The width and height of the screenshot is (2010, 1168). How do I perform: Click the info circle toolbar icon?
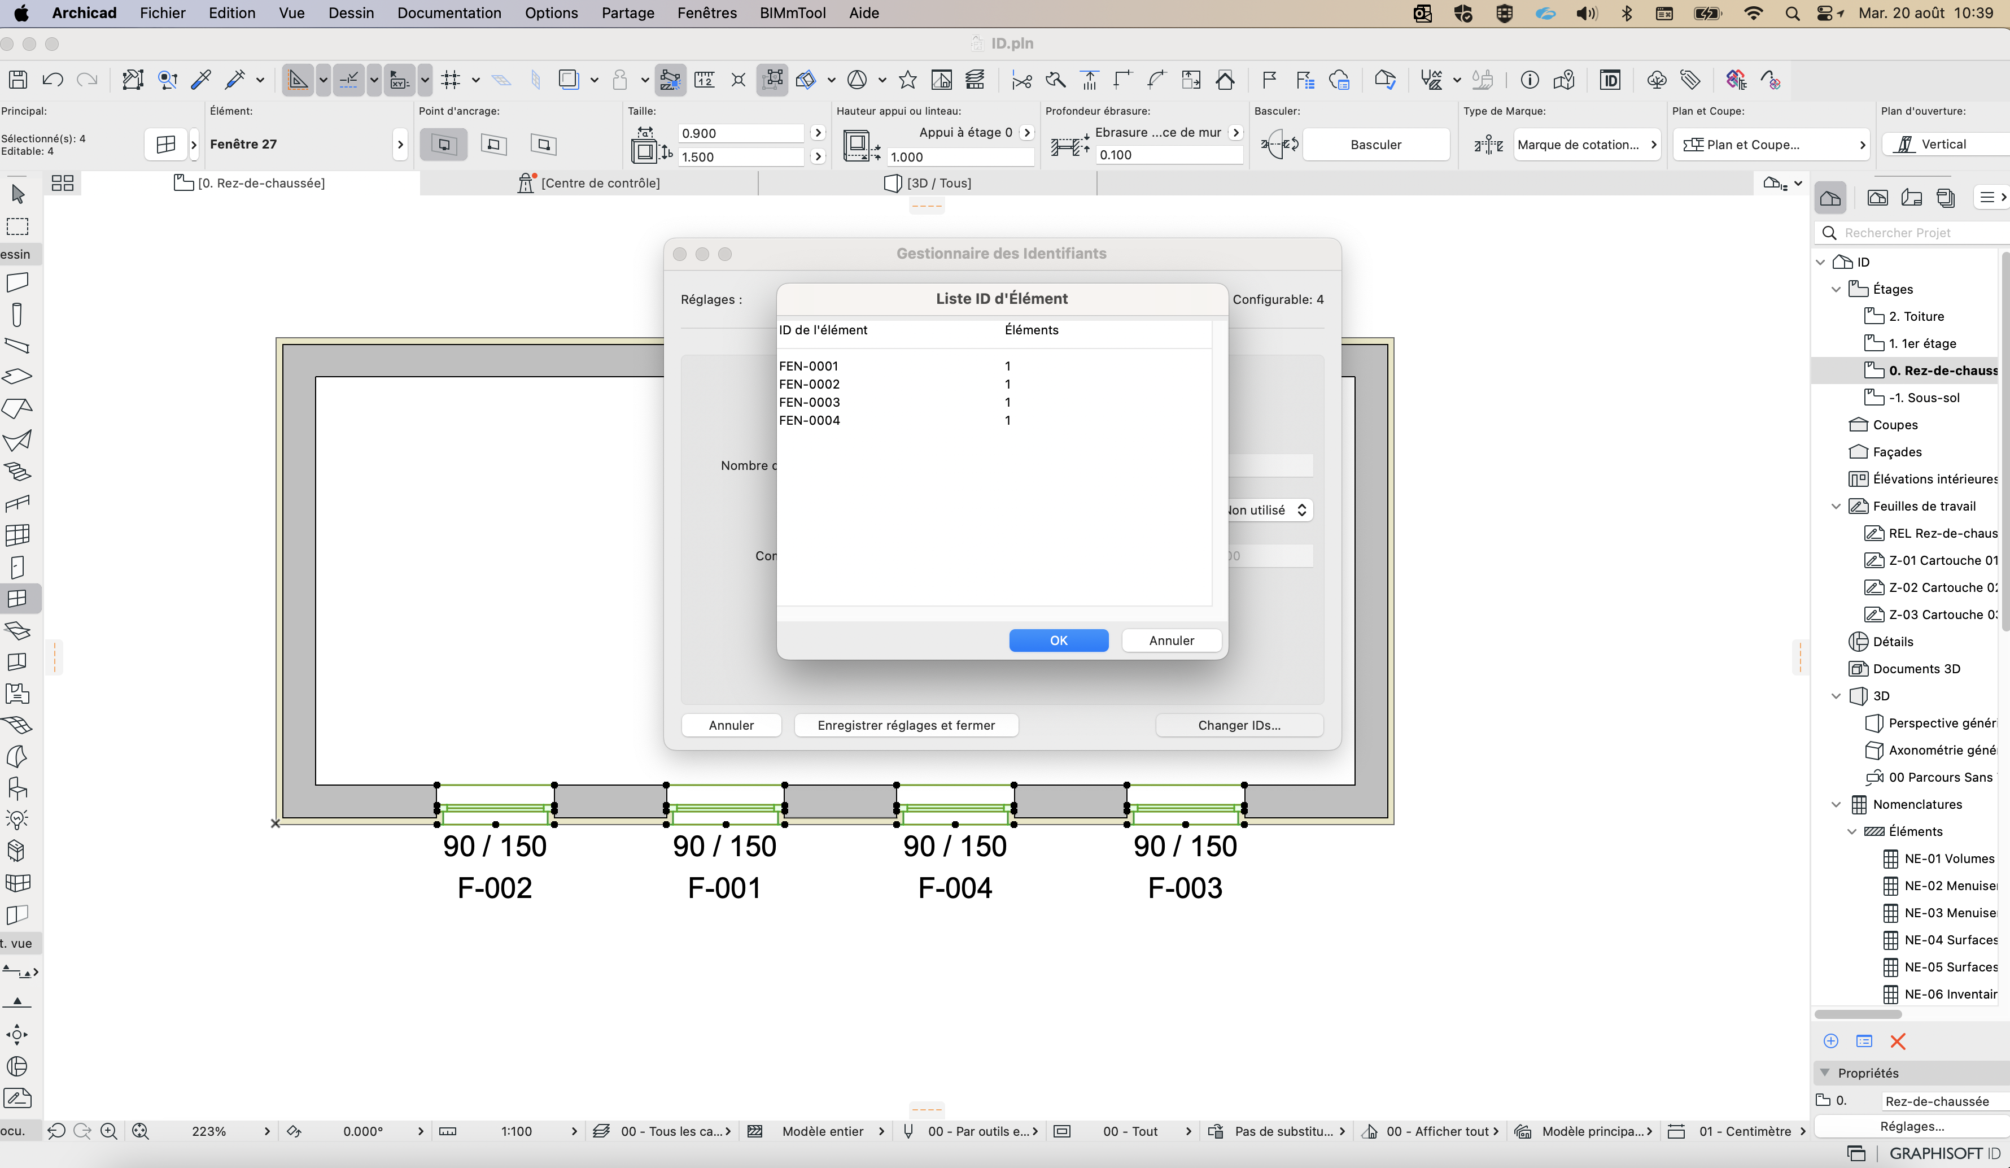[1529, 80]
